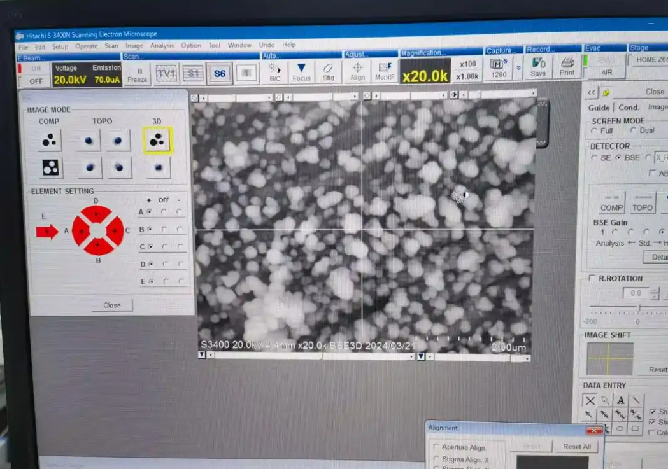The width and height of the screenshot is (668, 469).
Task: Expand the capture options double-chevron
Action: tap(518, 67)
